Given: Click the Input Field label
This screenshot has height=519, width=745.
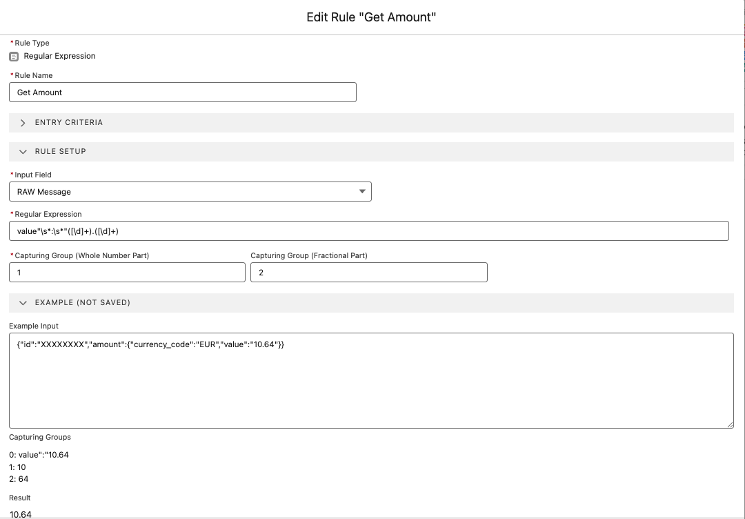Looking at the screenshot, I should tap(33, 175).
